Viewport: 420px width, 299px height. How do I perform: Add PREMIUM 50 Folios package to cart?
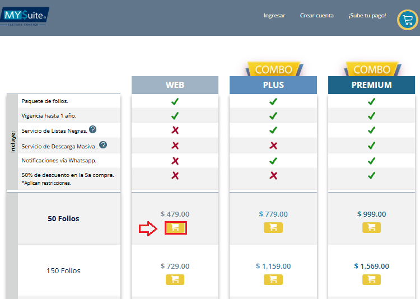click(371, 228)
